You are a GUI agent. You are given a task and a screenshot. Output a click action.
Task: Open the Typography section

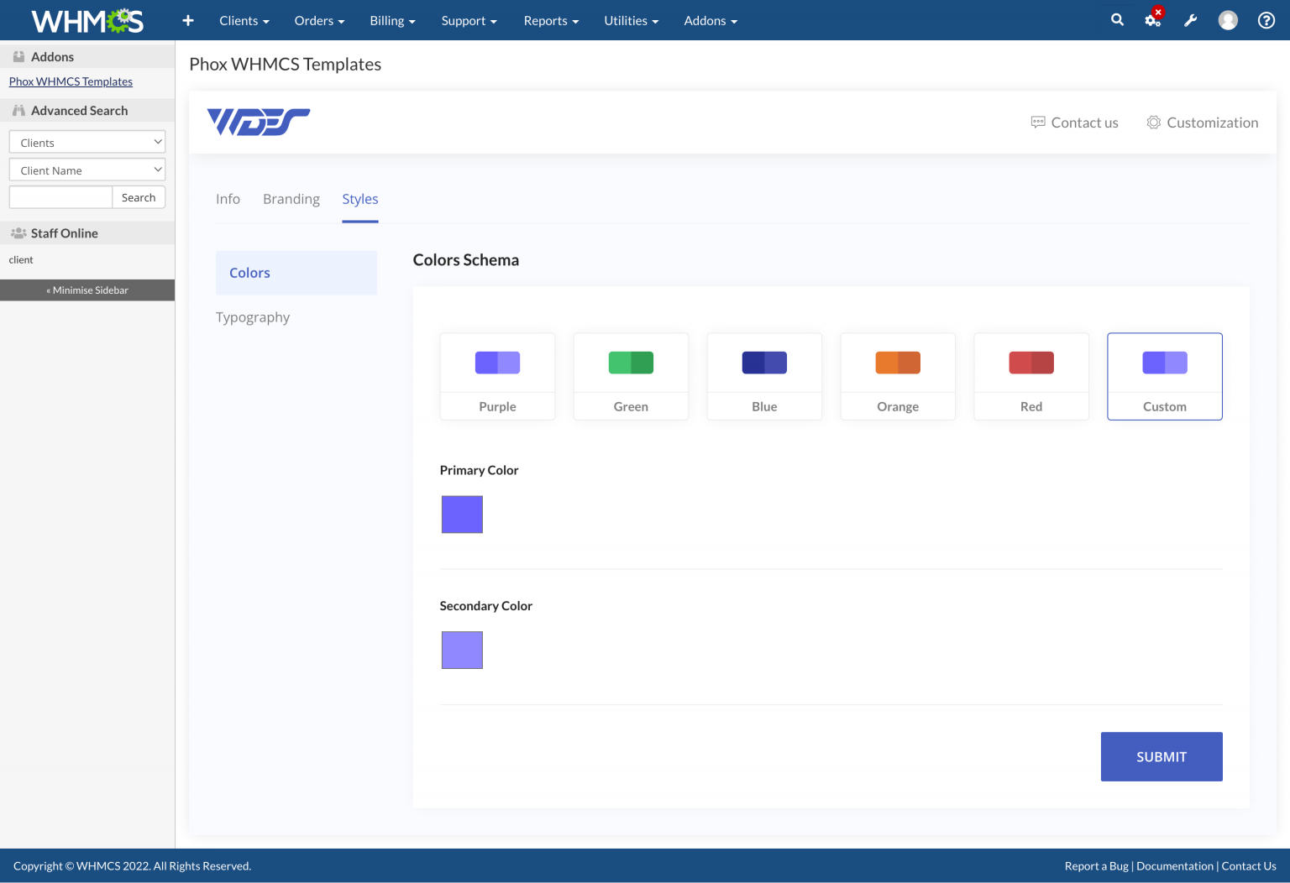coord(253,317)
